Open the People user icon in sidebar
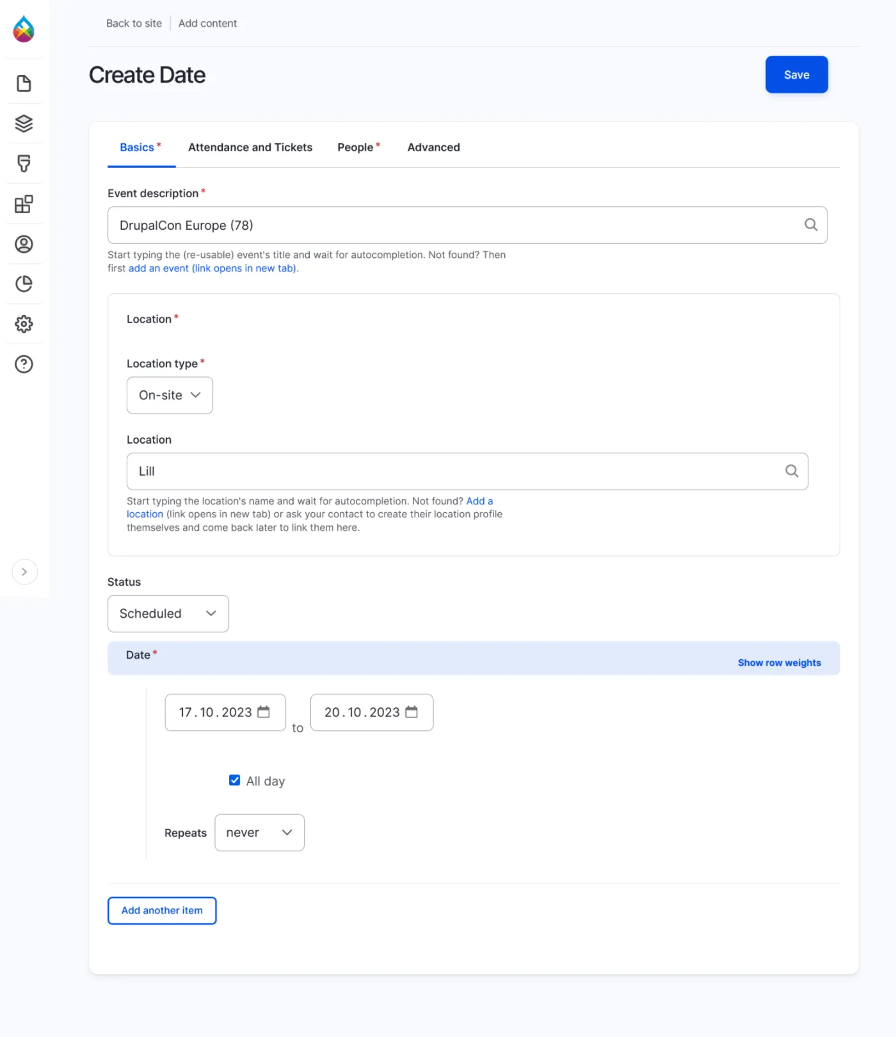The image size is (896, 1037). tap(24, 244)
